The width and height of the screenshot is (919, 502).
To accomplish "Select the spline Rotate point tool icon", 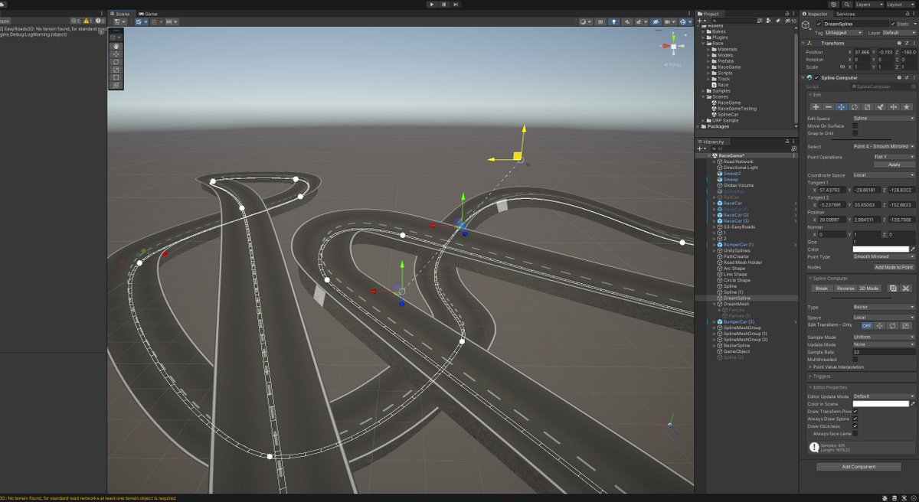I will (855, 106).
